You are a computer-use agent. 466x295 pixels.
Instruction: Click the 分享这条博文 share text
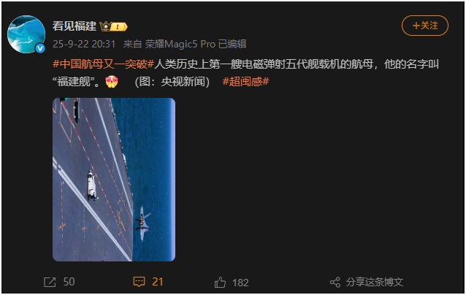375,282
